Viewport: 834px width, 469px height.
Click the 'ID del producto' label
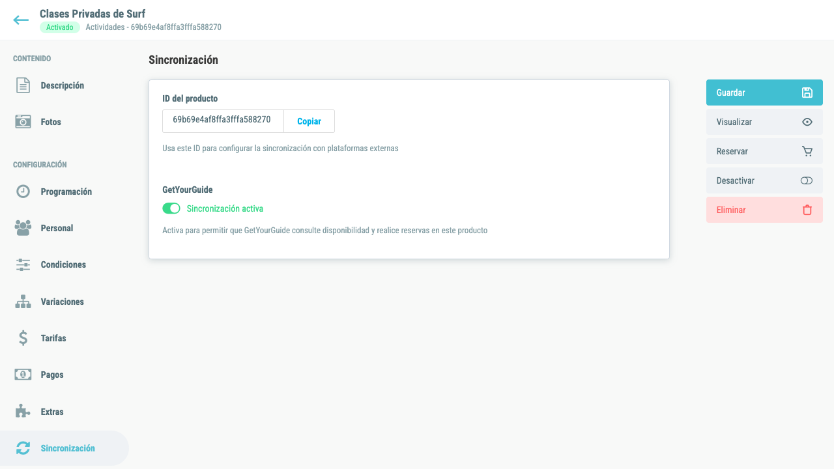coord(190,98)
